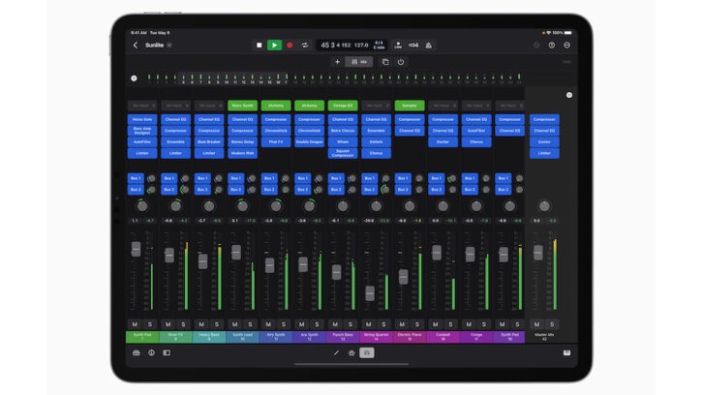
Task: Open the mixer view options button
Action: tap(359, 62)
